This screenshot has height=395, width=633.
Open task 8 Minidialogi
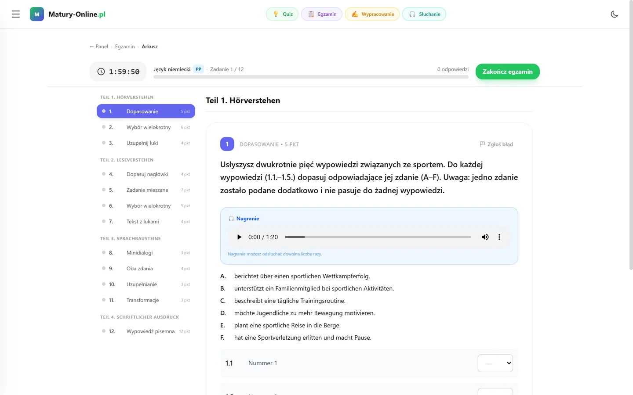pyautogui.click(x=146, y=253)
